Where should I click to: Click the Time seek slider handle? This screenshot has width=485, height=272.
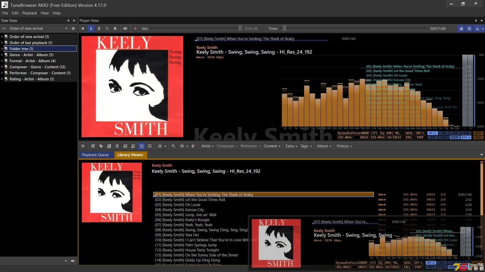pyautogui.click(x=285, y=28)
